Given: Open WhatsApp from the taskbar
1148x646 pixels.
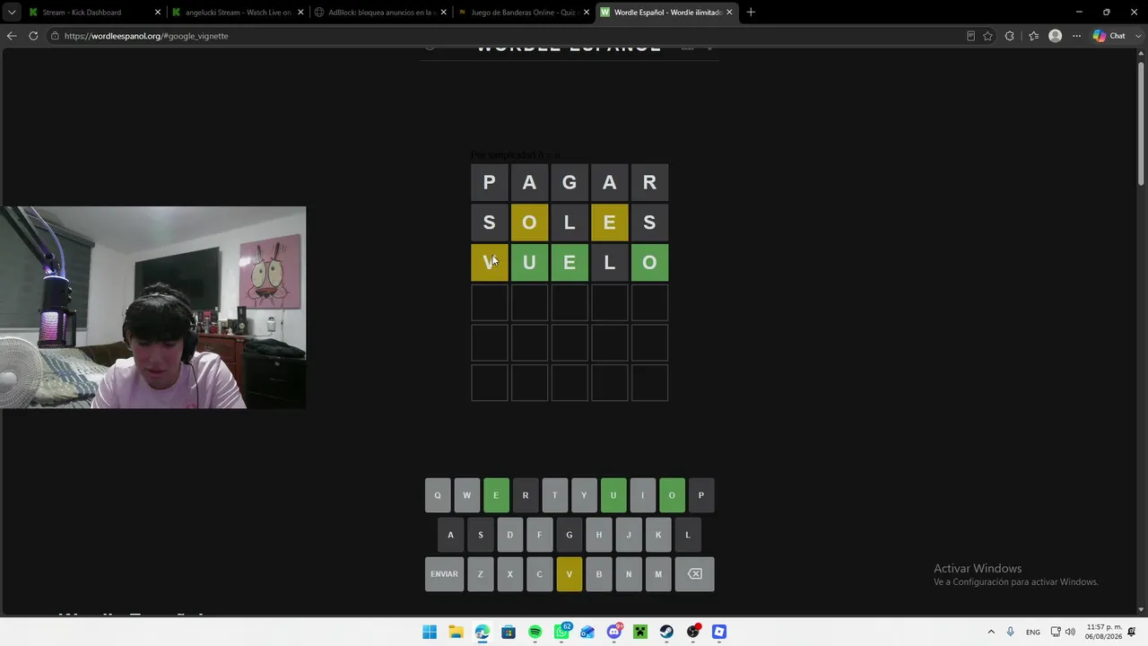Looking at the screenshot, I should (x=561, y=632).
